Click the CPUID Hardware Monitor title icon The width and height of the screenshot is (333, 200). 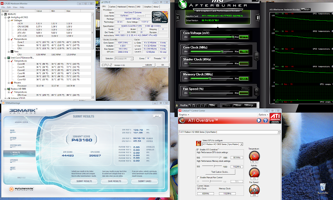2,3
